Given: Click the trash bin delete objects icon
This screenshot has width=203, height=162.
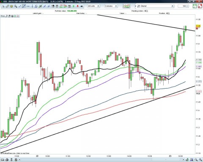Looking at the screenshot, I should 57,6.
